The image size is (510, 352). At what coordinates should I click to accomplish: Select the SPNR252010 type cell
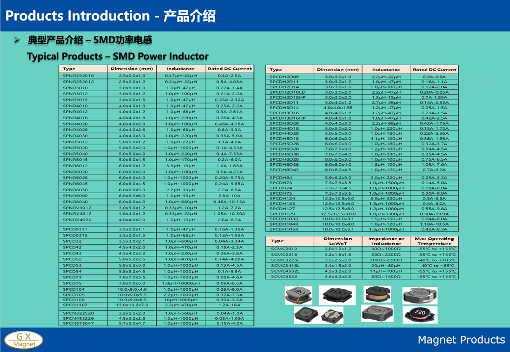point(78,76)
